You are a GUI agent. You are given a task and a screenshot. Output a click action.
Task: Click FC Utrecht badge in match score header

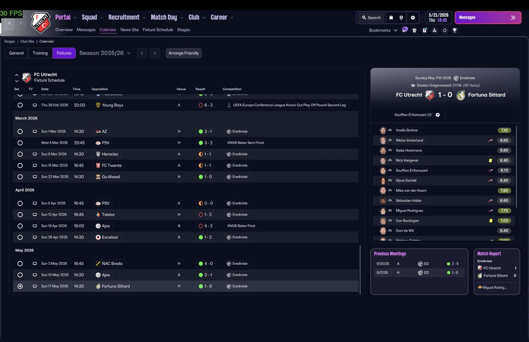[x=430, y=95]
